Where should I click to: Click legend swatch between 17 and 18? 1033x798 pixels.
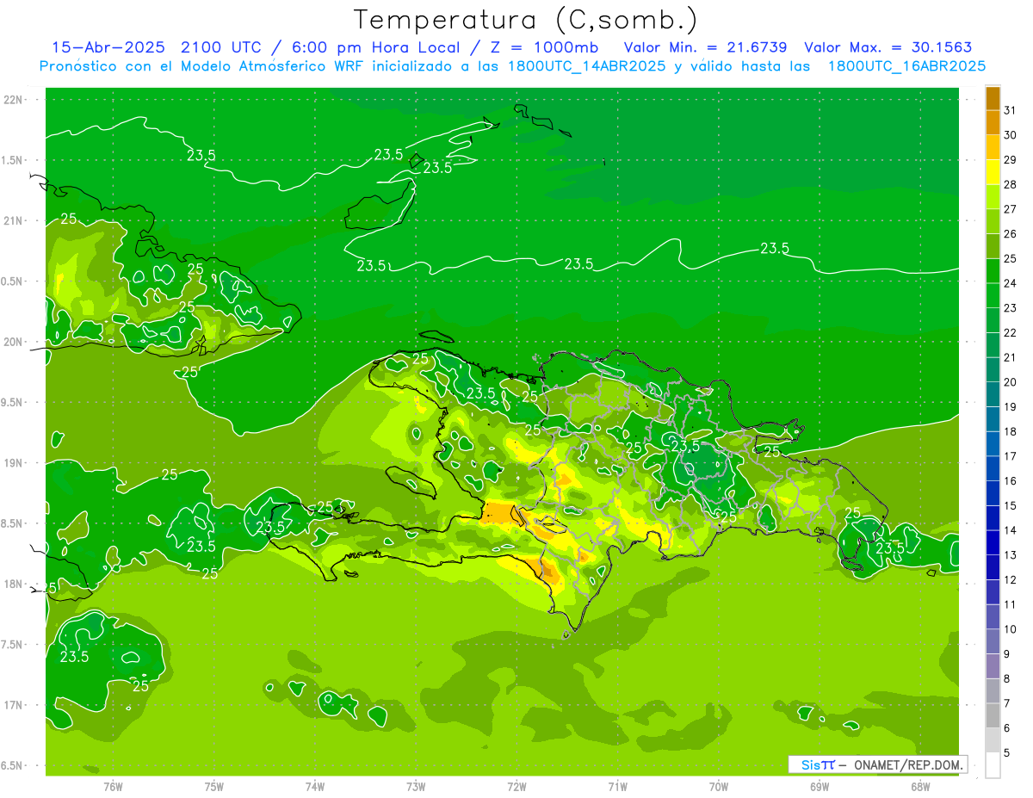click(x=993, y=443)
